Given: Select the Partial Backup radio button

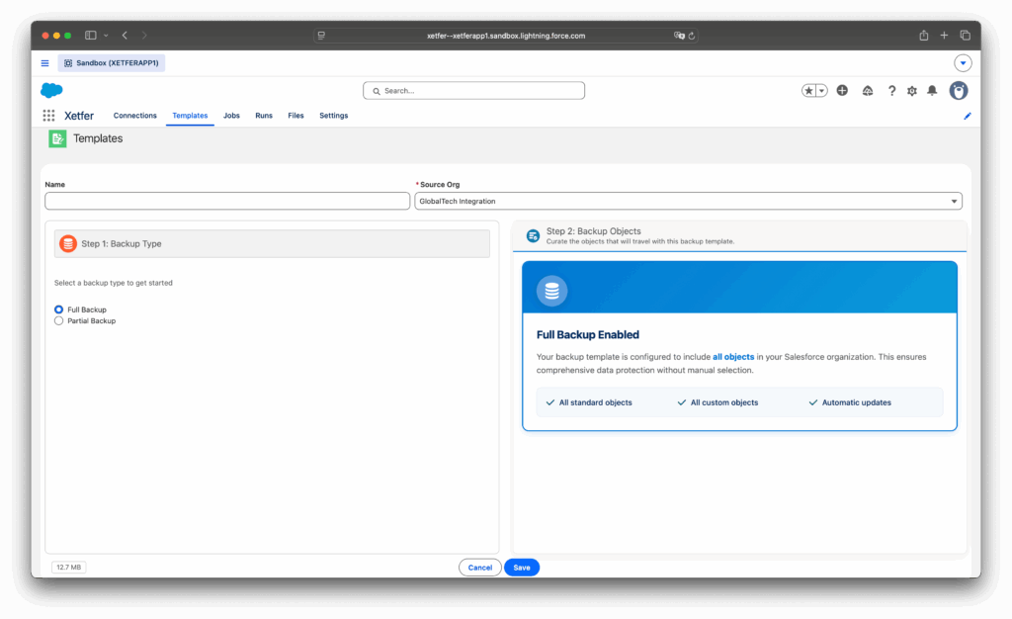Looking at the screenshot, I should point(58,320).
